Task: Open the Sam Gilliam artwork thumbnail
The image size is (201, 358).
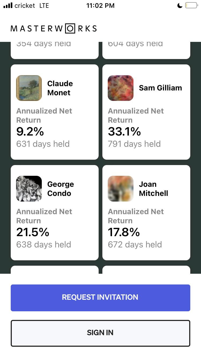Action: point(121,88)
